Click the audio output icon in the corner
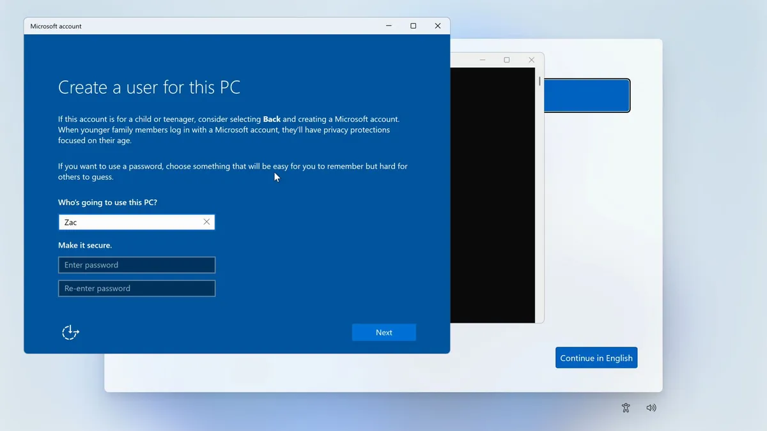767x431 pixels. [x=651, y=407]
